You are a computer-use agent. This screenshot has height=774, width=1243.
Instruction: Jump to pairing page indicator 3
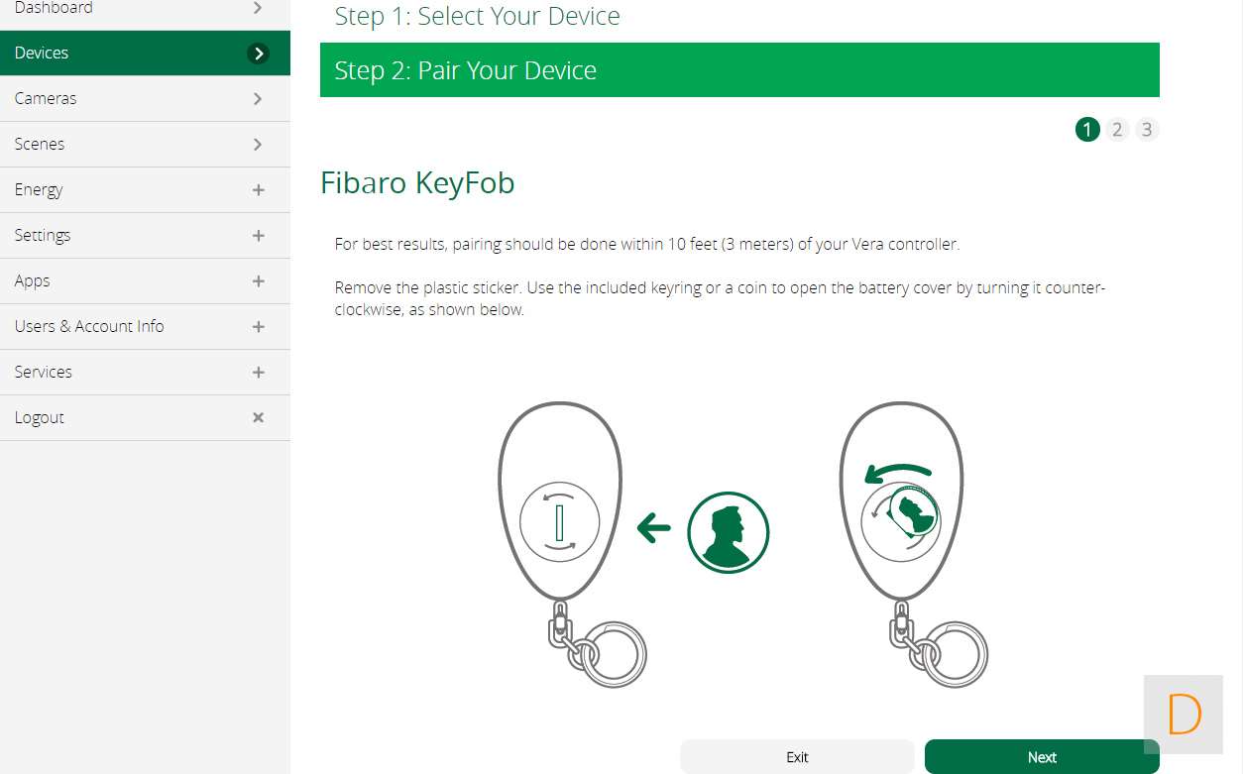[x=1147, y=130]
